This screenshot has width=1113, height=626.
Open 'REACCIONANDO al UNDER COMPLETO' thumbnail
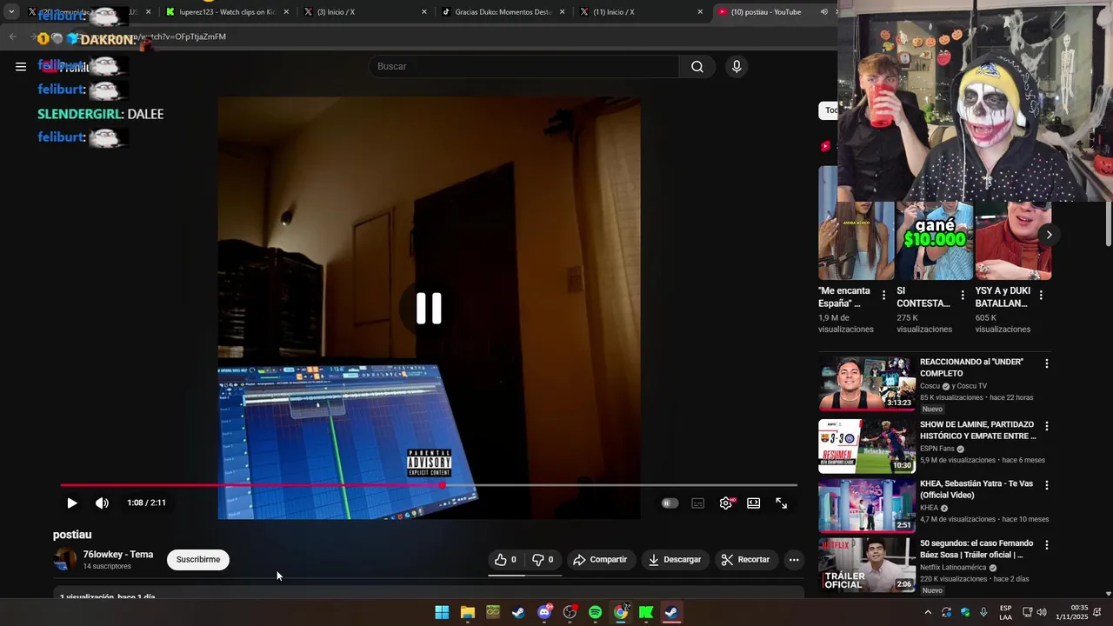866,383
